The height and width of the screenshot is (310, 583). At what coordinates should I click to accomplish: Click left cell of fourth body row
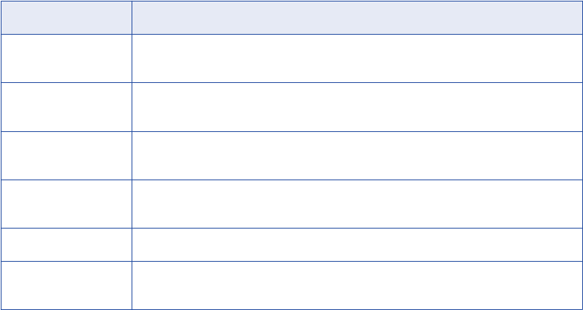pyautogui.click(x=66, y=204)
